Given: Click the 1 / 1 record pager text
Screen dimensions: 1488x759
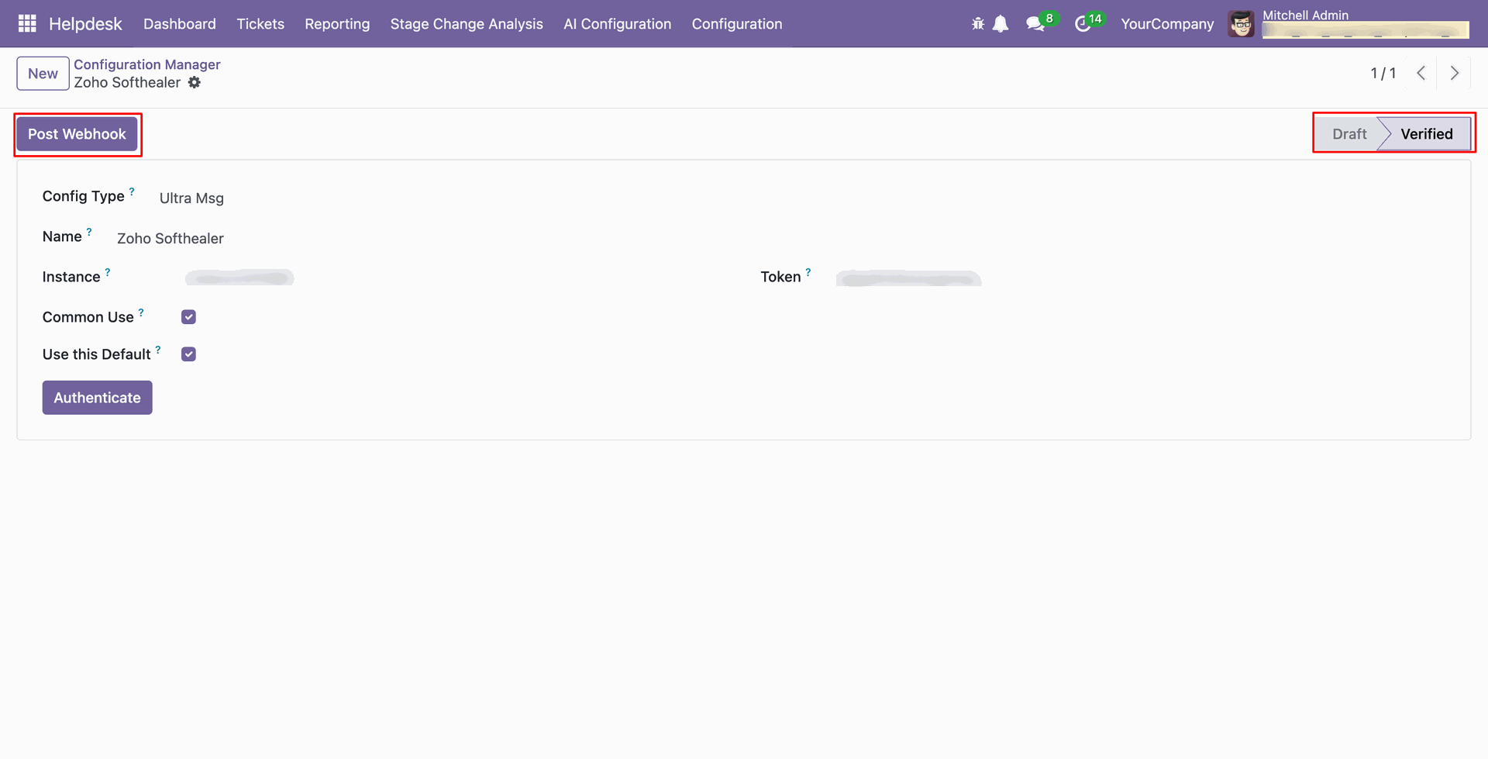Looking at the screenshot, I should click(x=1383, y=73).
